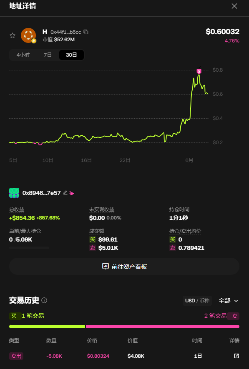Close the address details panel
Screen dimensions: 249x369
(x=234, y=6)
